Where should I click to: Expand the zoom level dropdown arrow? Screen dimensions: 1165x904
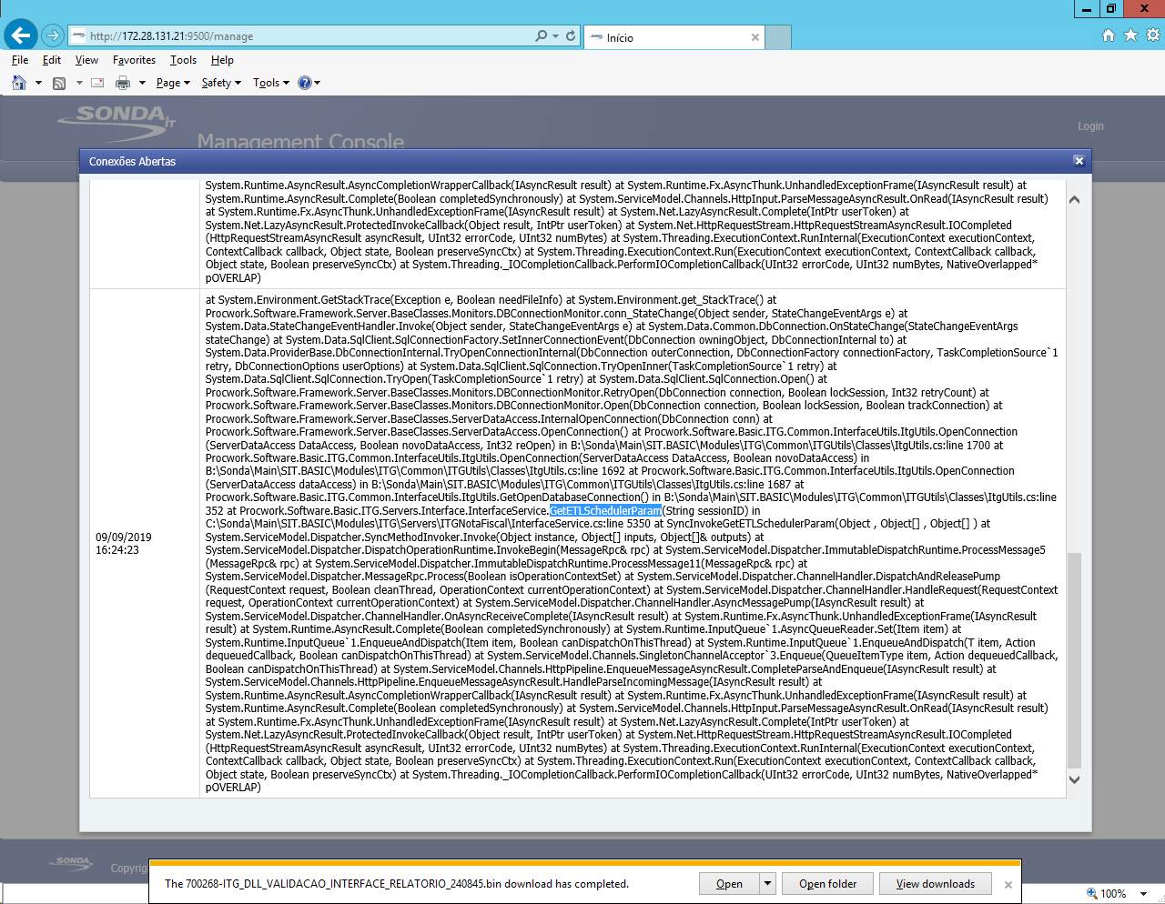[x=1144, y=894]
